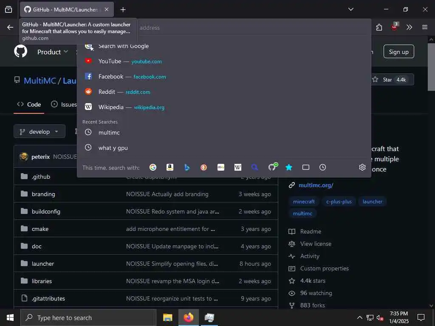The image size is (435, 326).
Task: Open the MultiMC organization link
Action: click(40, 81)
